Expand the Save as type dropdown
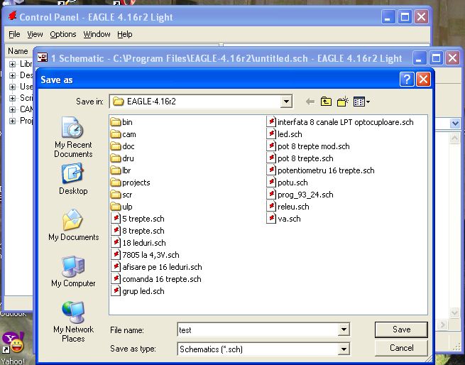The height and width of the screenshot is (365, 465). [x=344, y=349]
